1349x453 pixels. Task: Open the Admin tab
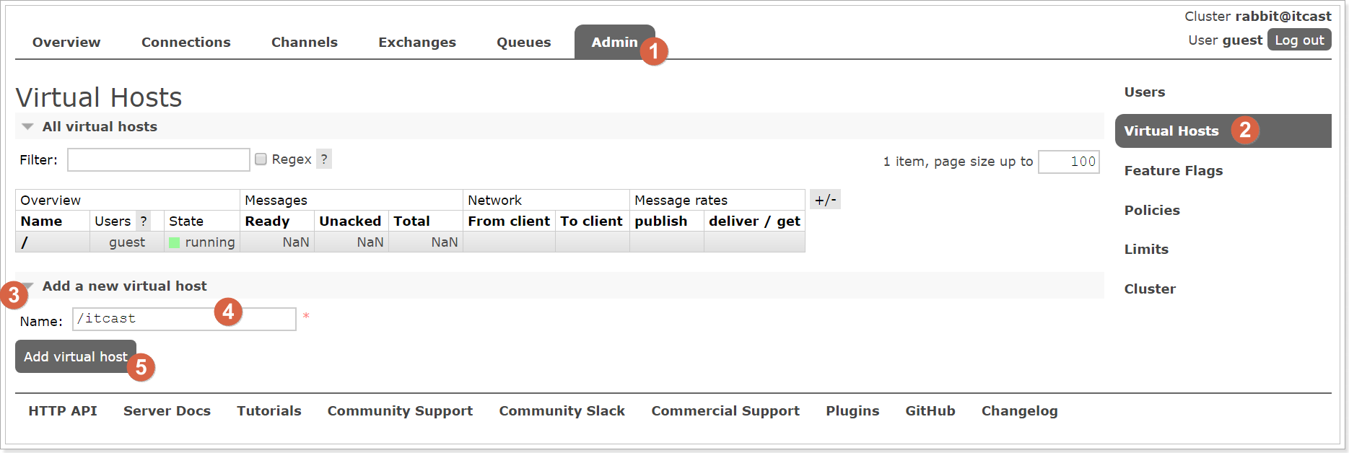coord(614,43)
